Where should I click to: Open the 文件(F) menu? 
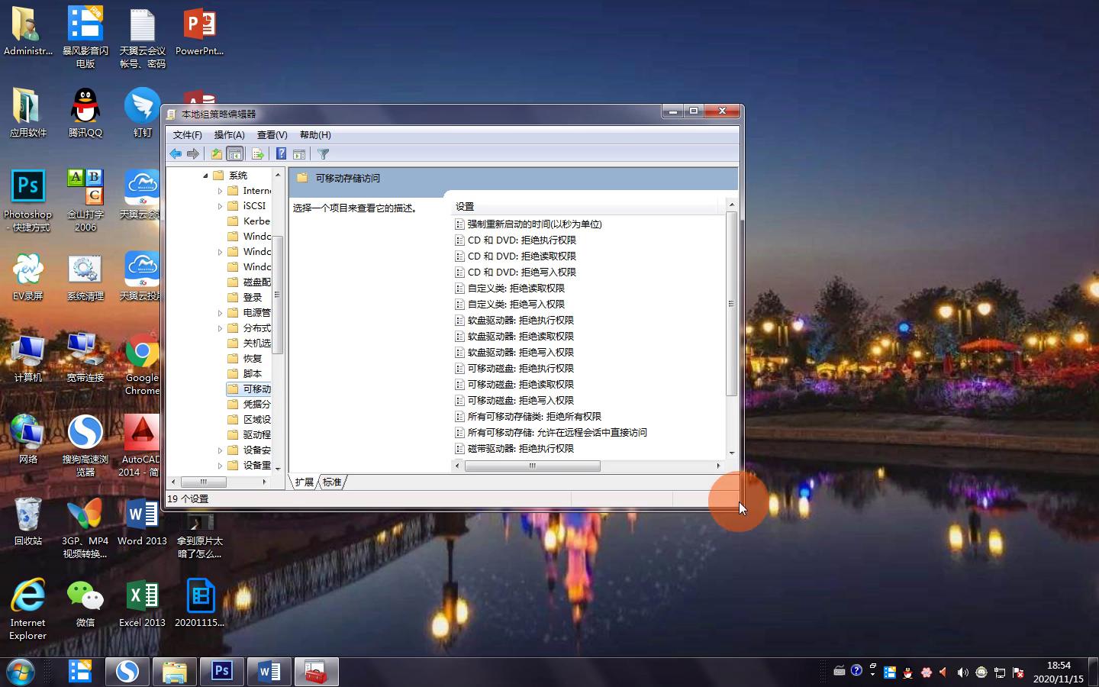[188, 135]
